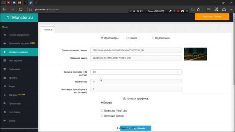The height and width of the screenshot is (132, 235).
Task: Switch to the active Y browser tab
Action: coord(30,3)
